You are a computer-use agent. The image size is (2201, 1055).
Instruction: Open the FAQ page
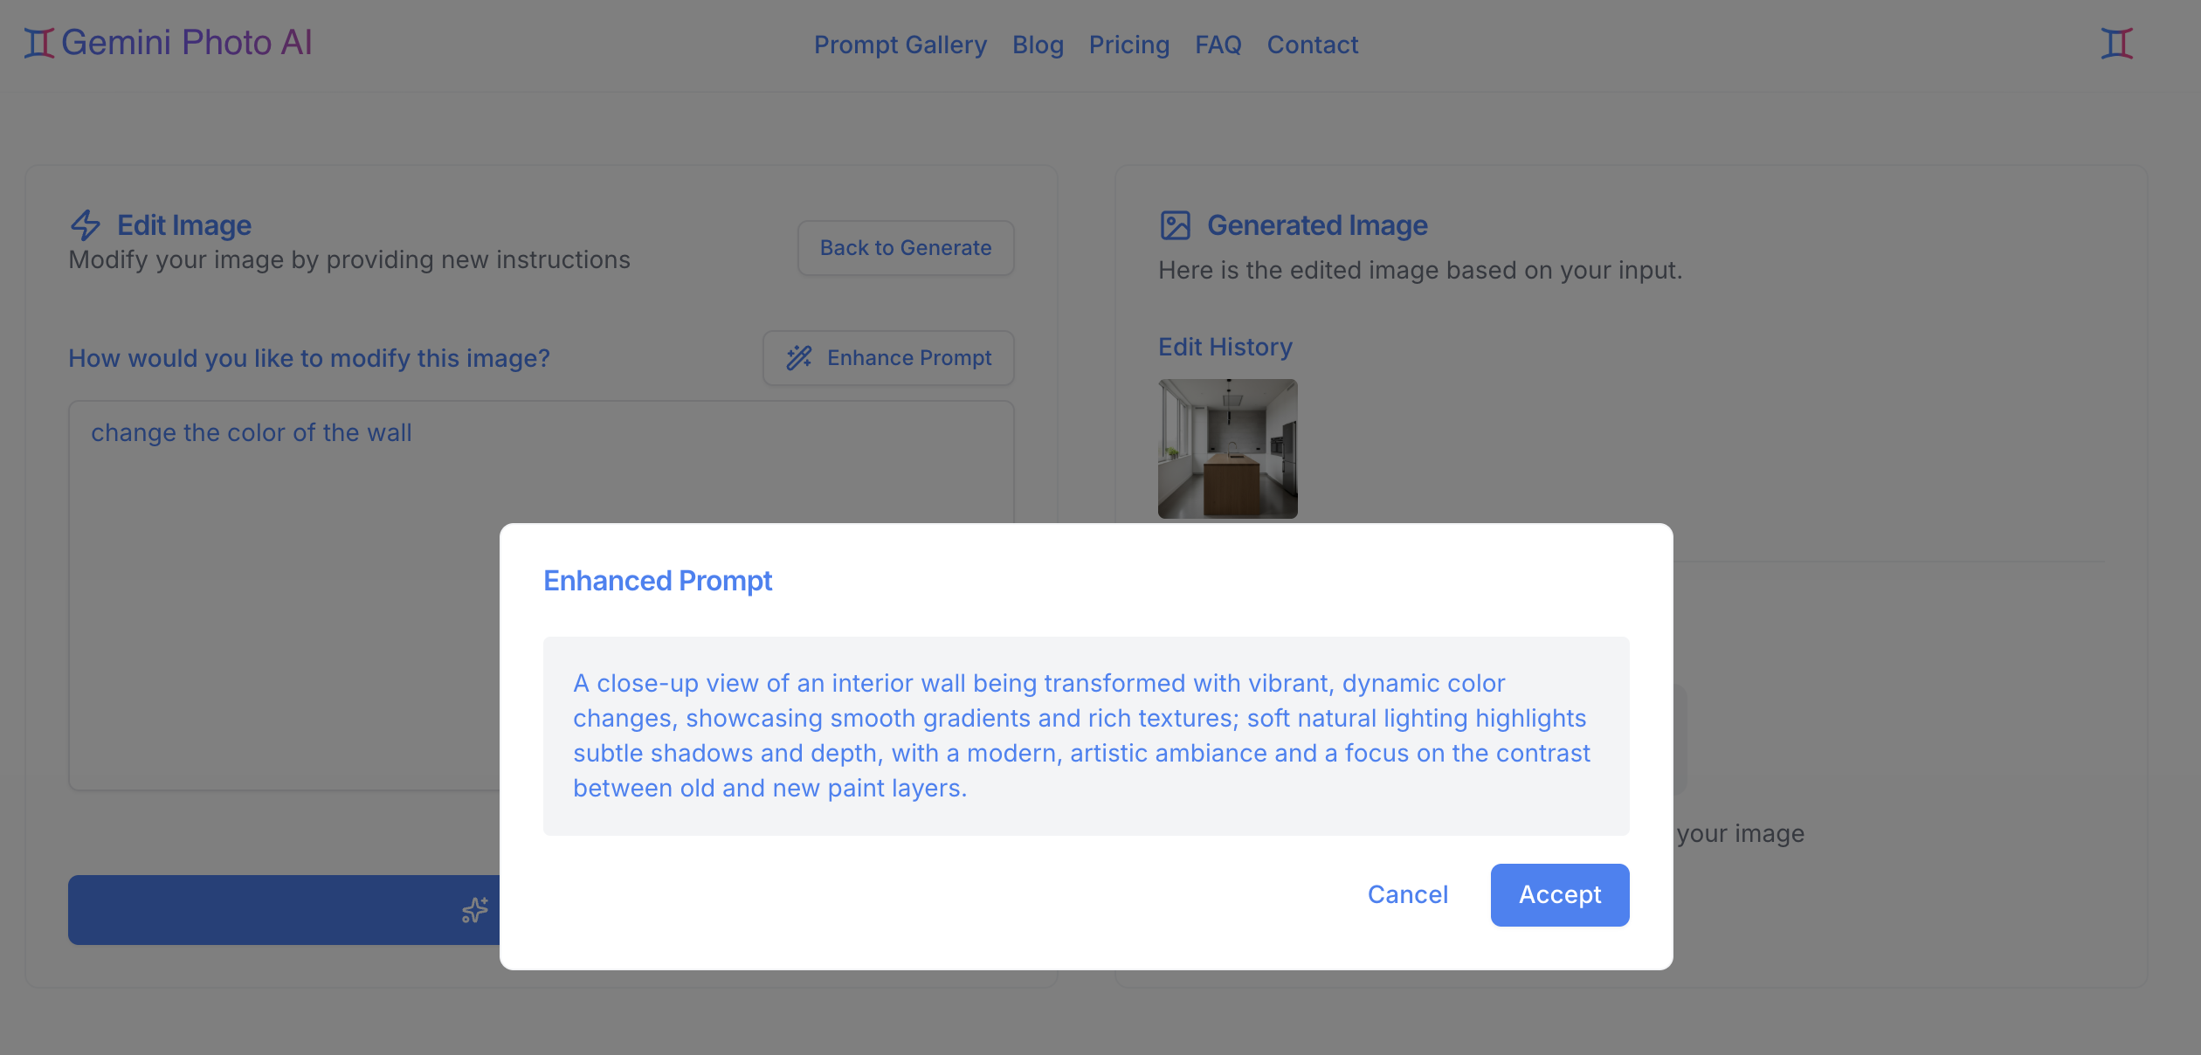[x=1218, y=45]
